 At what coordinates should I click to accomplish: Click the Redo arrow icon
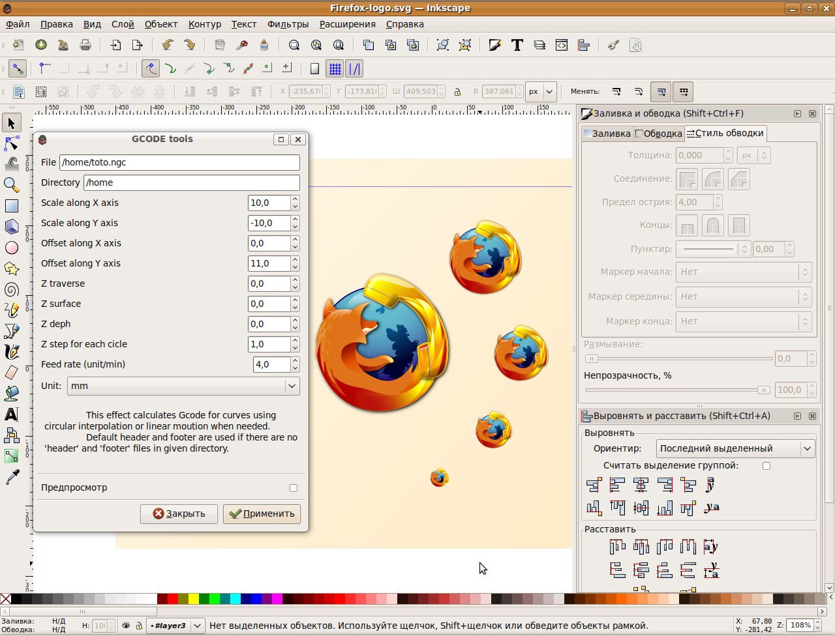point(190,45)
